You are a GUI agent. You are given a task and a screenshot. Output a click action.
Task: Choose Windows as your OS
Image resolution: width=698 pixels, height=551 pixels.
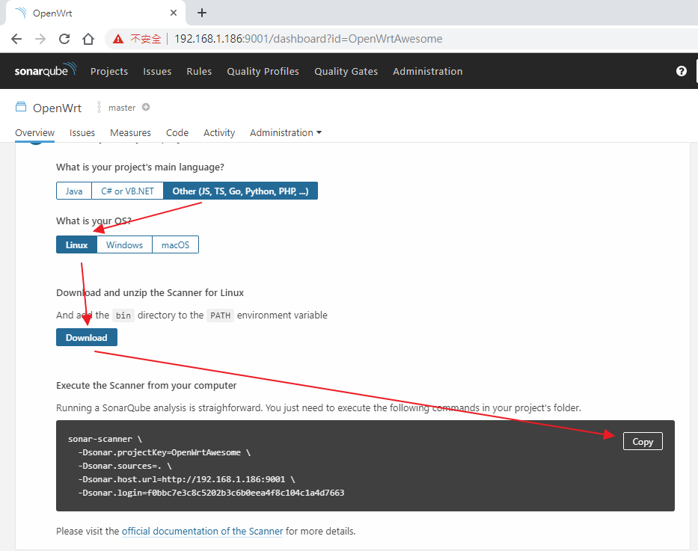[x=125, y=244]
